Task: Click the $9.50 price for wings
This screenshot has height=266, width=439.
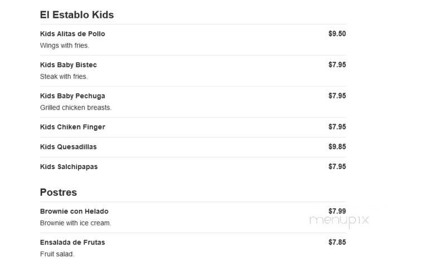Action: (337, 34)
